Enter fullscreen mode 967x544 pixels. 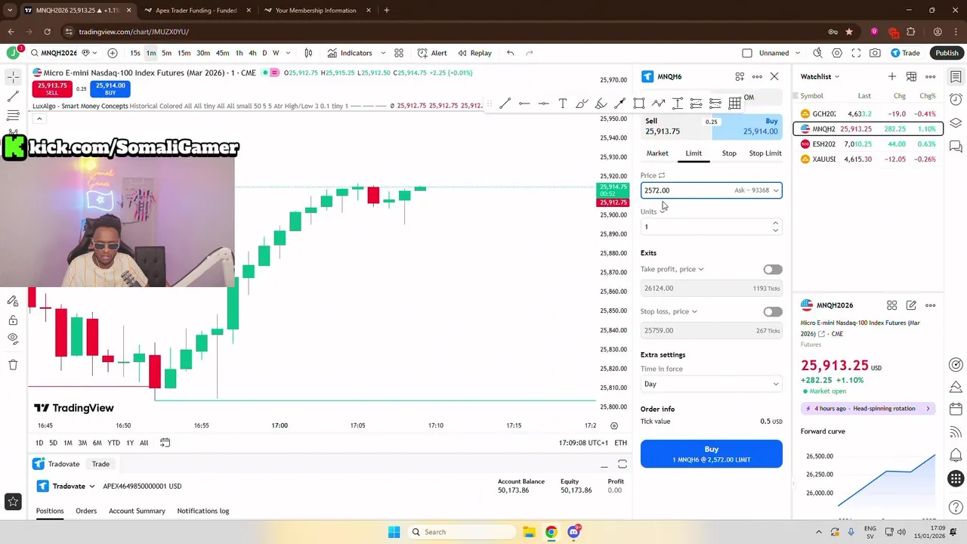coord(856,53)
